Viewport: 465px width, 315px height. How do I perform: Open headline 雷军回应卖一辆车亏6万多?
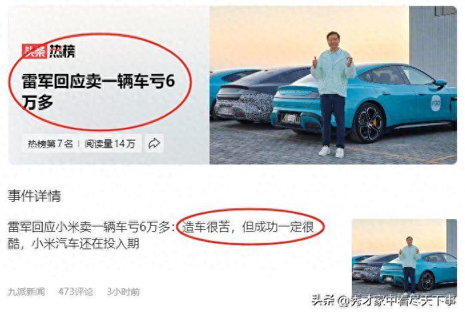[x=98, y=91]
